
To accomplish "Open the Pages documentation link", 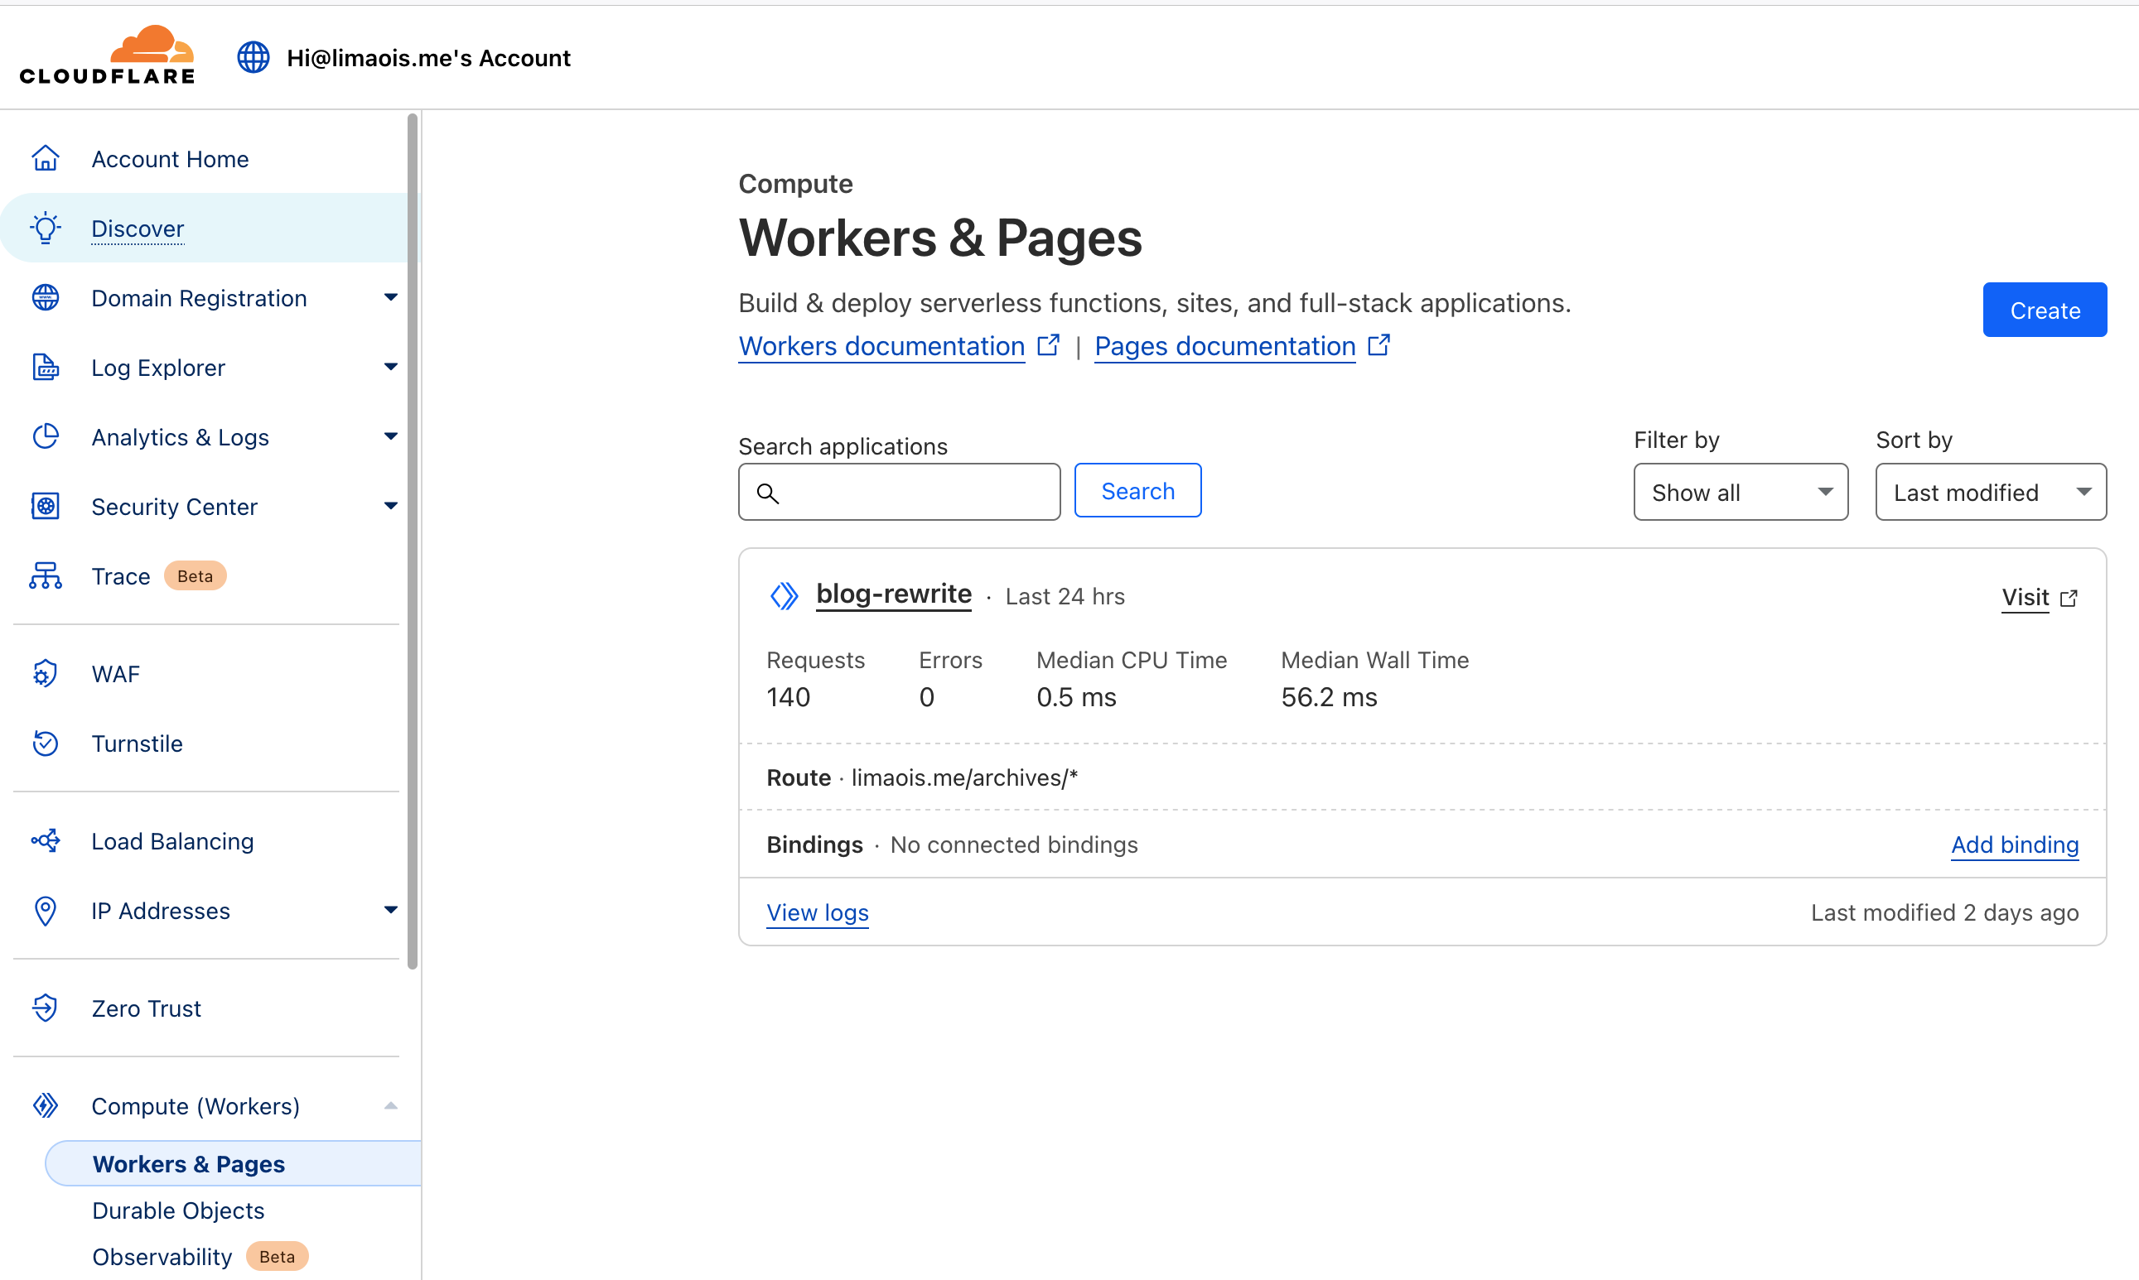I will coord(1224,346).
